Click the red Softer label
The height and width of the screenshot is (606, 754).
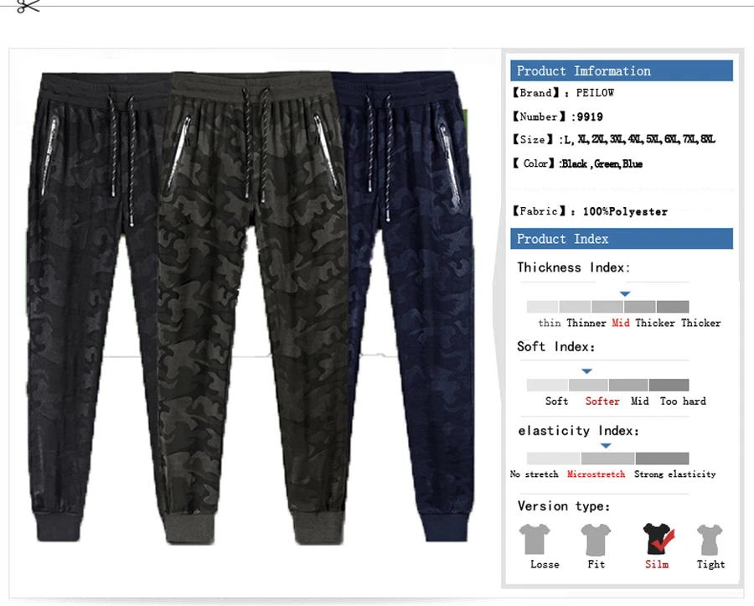[602, 401]
